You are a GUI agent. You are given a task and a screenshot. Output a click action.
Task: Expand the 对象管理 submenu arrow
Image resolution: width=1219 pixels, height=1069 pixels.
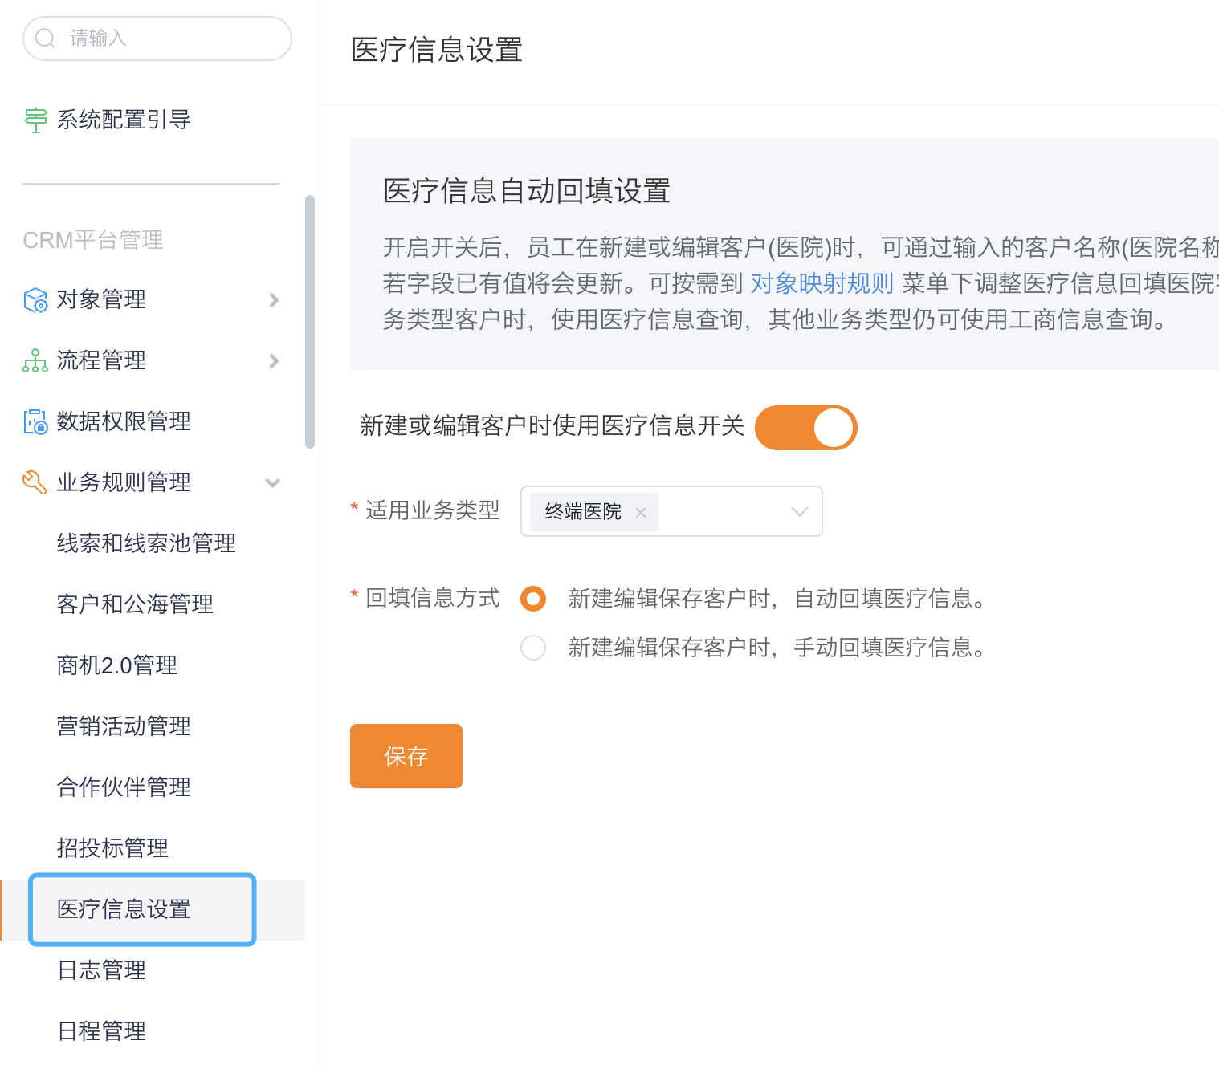coord(274,300)
